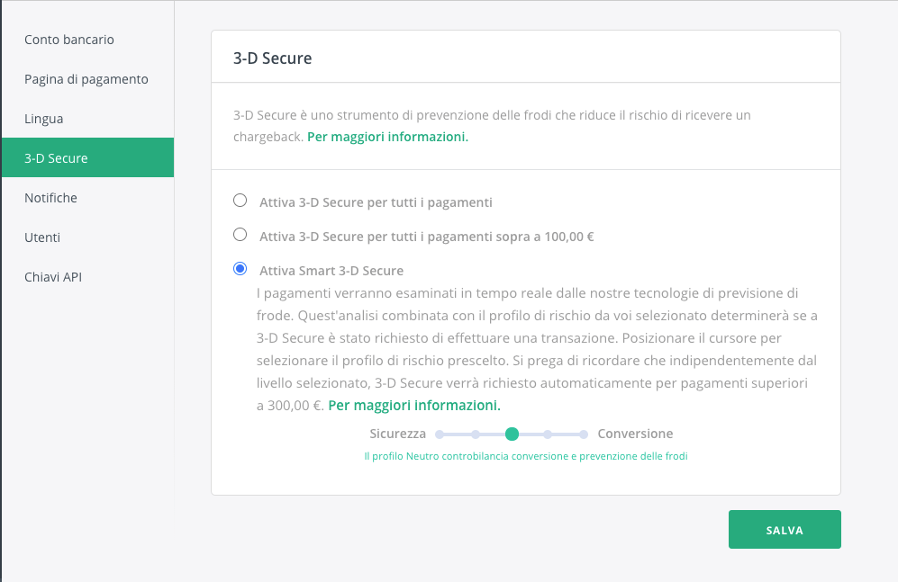Click the Sicurezza slider label
This screenshot has height=582, width=898.
click(x=397, y=434)
